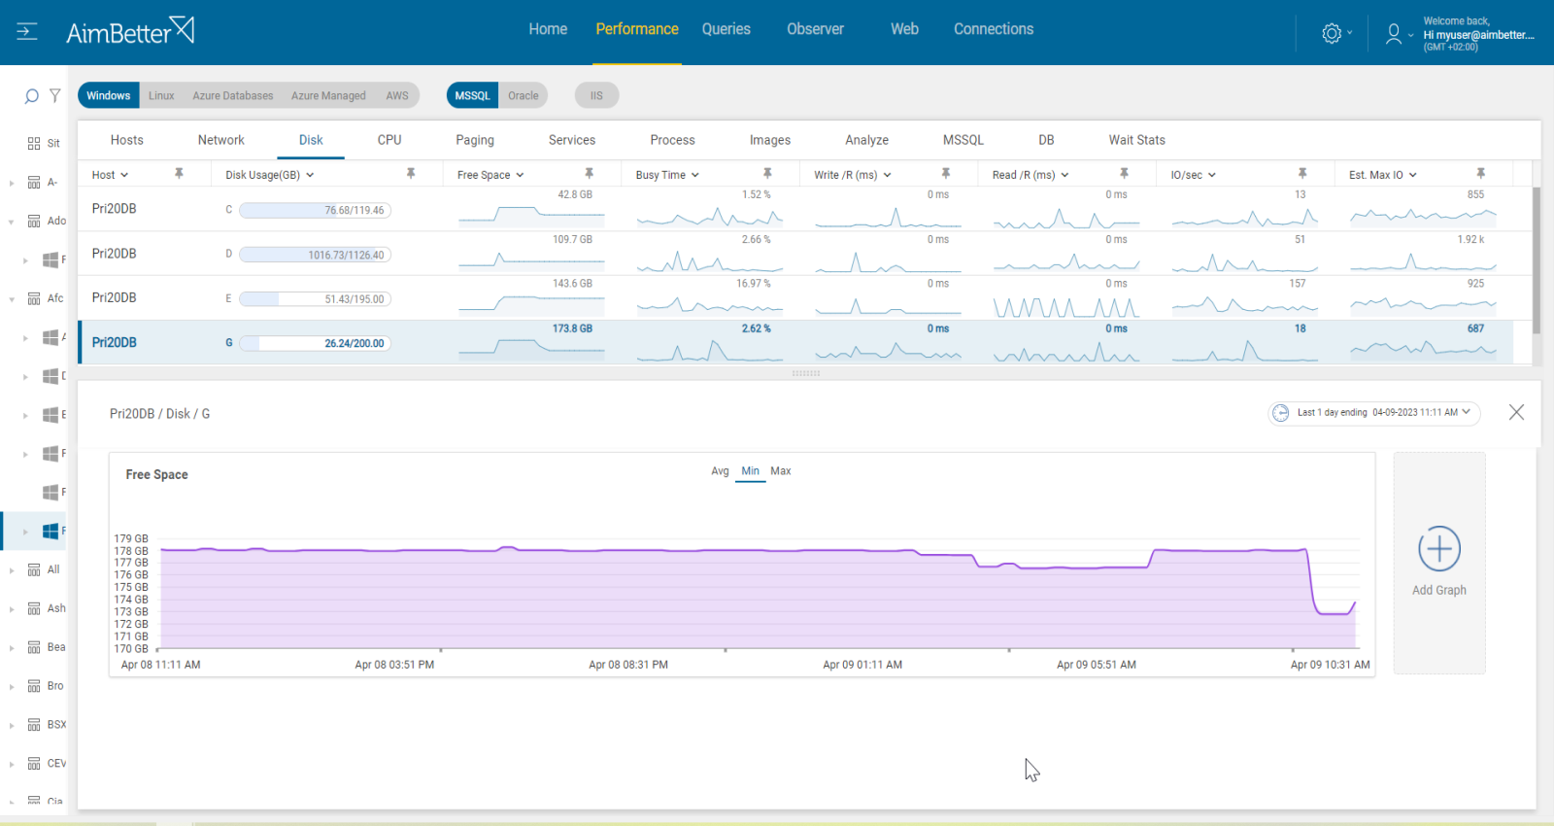Select the 'Ash' group icon in sidebar
The height and width of the screenshot is (826, 1554).
tap(34, 608)
